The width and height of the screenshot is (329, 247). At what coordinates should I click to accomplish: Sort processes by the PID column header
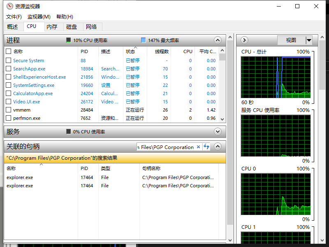coord(84,51)
